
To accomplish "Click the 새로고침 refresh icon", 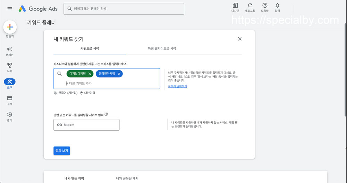I will coord(250,8).
